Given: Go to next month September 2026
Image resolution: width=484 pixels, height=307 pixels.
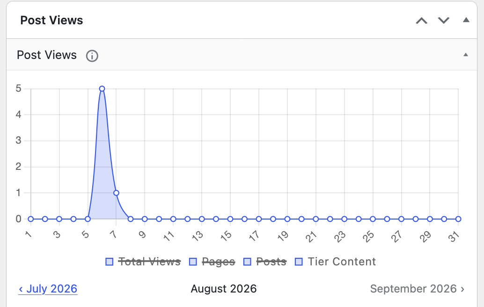Looking at the screenshot, I should click(x=418, y=289).
